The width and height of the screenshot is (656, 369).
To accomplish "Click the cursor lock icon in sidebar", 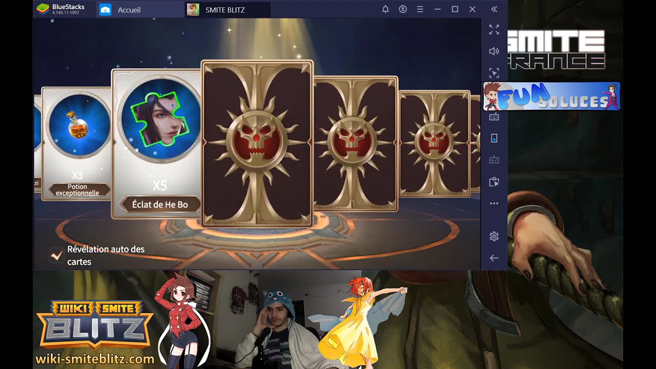I will pos(494,73).
